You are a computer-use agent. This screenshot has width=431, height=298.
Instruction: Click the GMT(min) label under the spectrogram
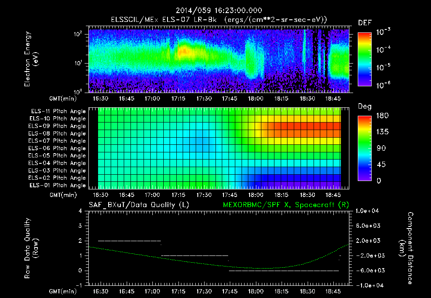click(x=63, y=98)
